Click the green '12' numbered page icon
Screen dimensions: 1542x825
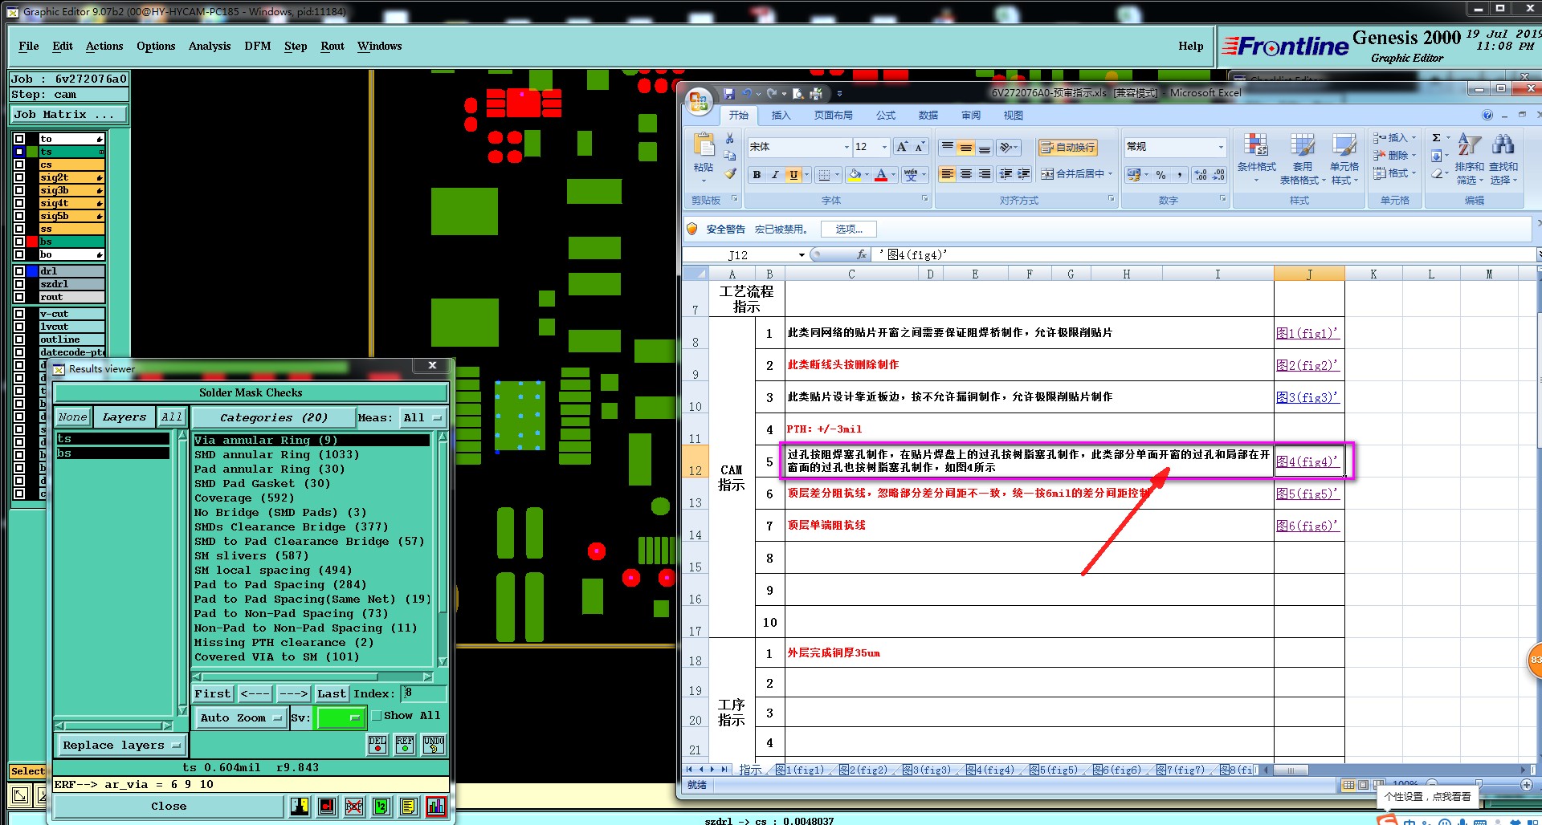[x=381, y=807]
